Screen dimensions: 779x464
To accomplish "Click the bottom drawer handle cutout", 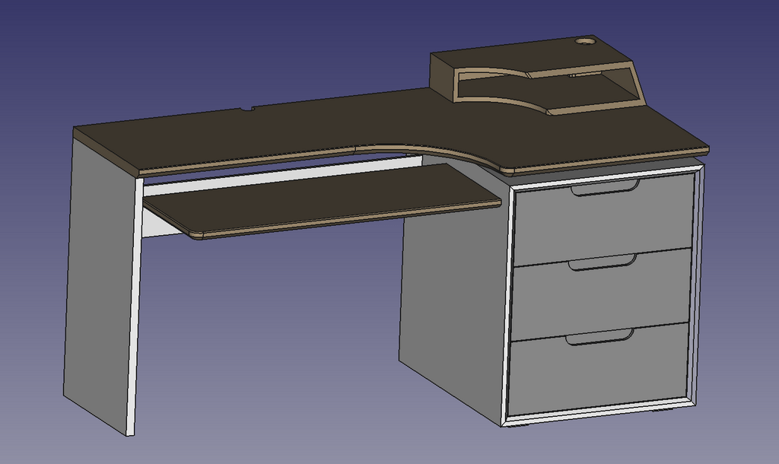I will click(599, 337).
